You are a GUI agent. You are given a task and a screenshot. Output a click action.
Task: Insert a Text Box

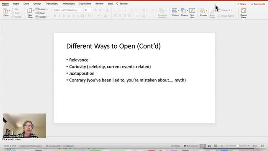click(192, 13)
